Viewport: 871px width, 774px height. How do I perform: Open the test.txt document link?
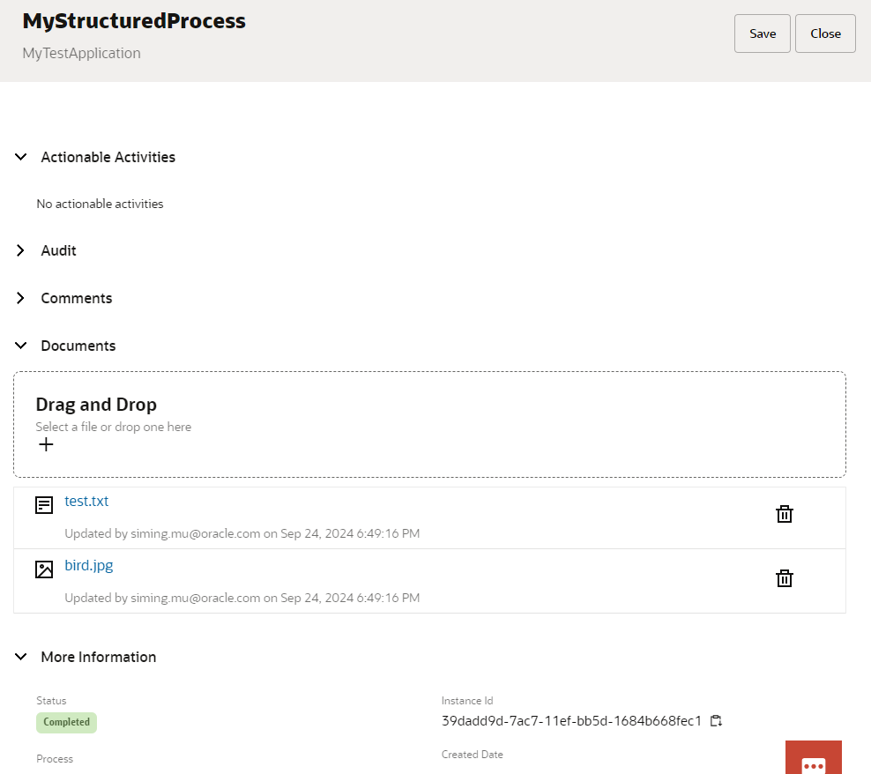point(86,501)
